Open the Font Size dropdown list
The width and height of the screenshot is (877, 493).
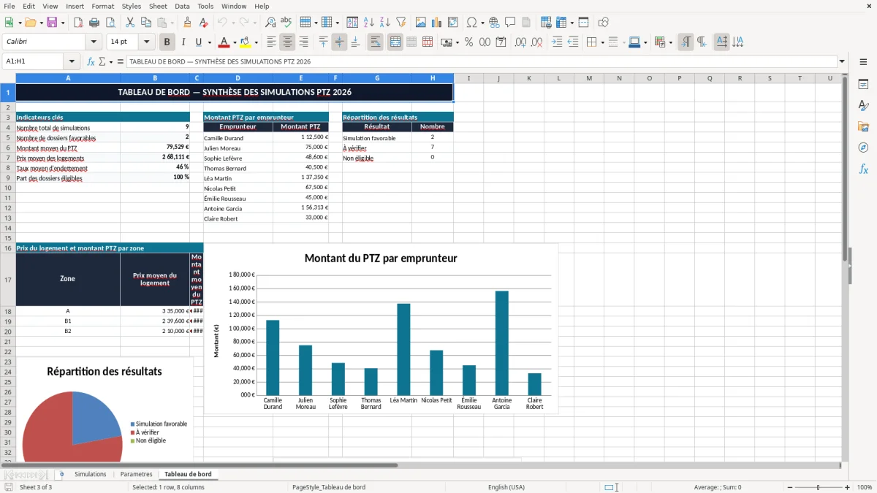147,42
